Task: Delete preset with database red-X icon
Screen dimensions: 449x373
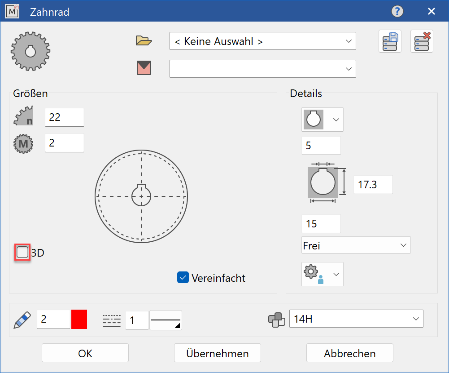Action: pos(422,41)
